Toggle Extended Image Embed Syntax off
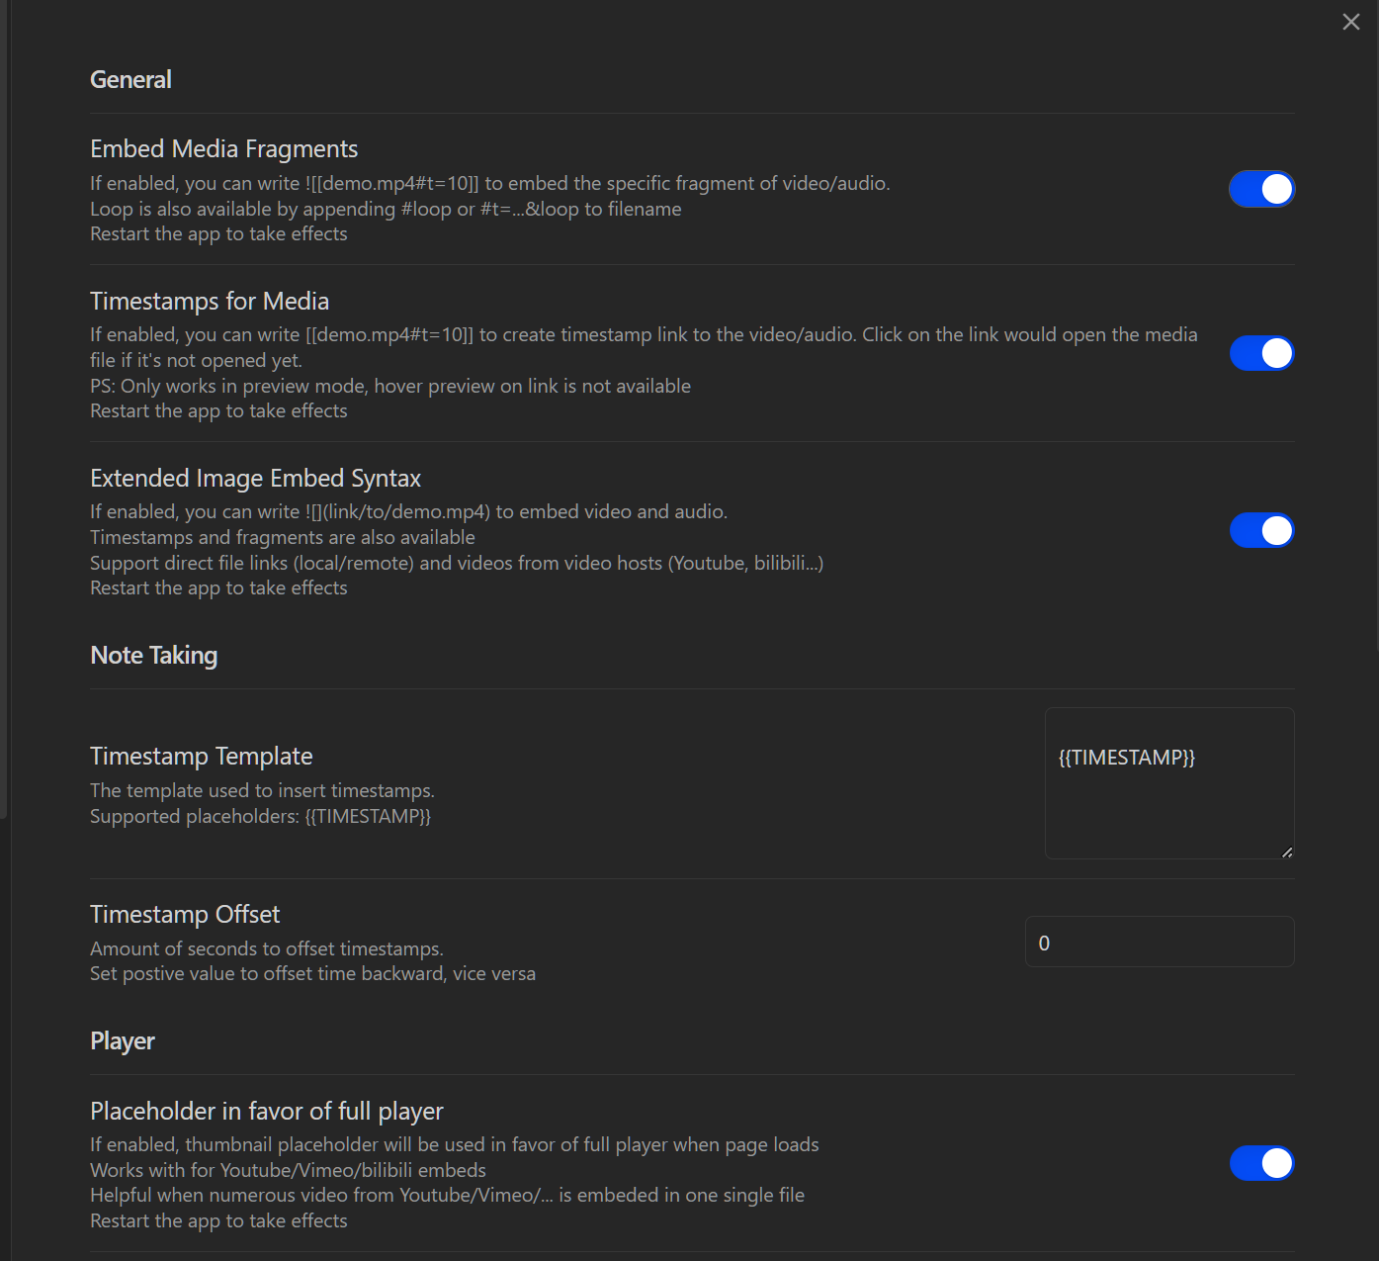Viewport: 1379px width, 1261px height. [1262, 530]
